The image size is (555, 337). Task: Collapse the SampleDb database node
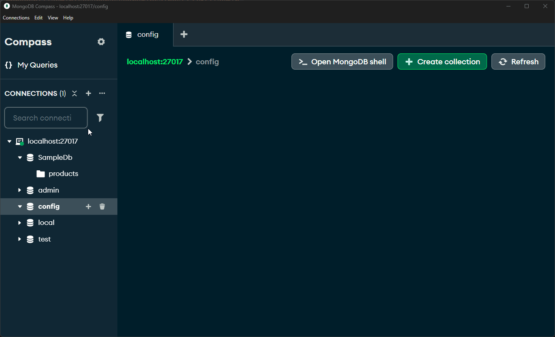pos(20,157)
